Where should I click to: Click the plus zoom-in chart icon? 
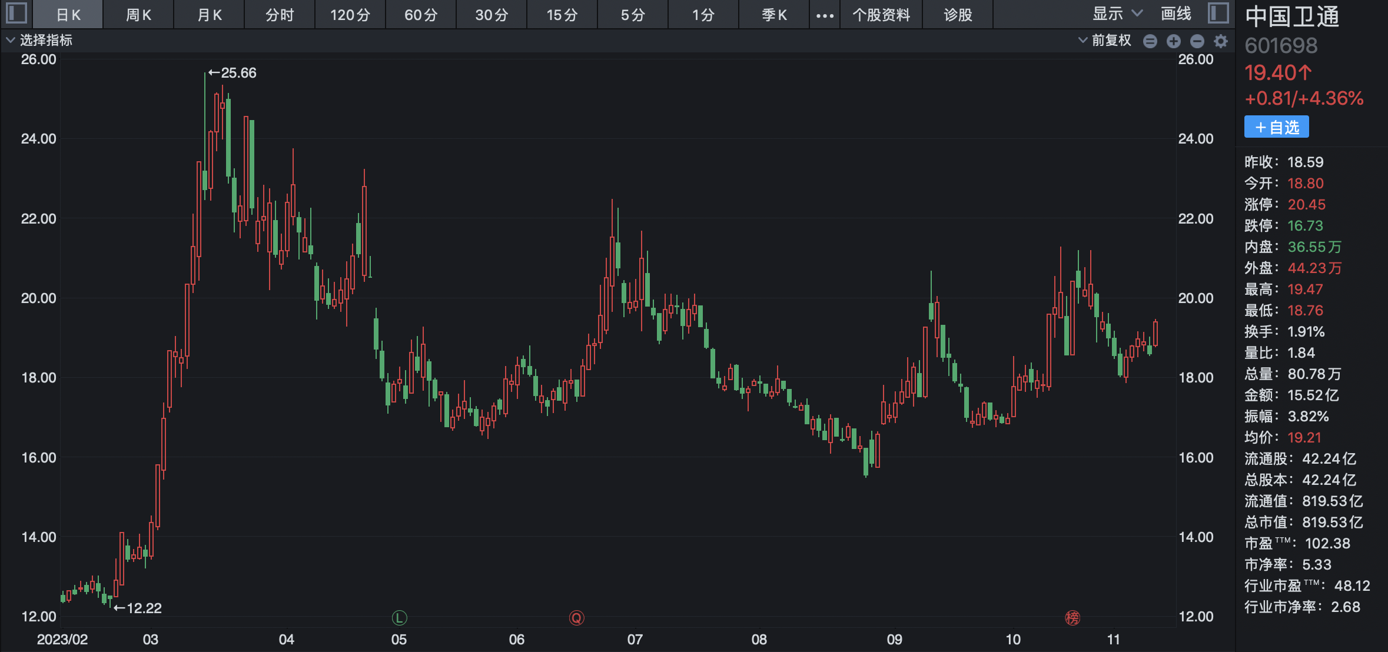(x=1173, y=41)
